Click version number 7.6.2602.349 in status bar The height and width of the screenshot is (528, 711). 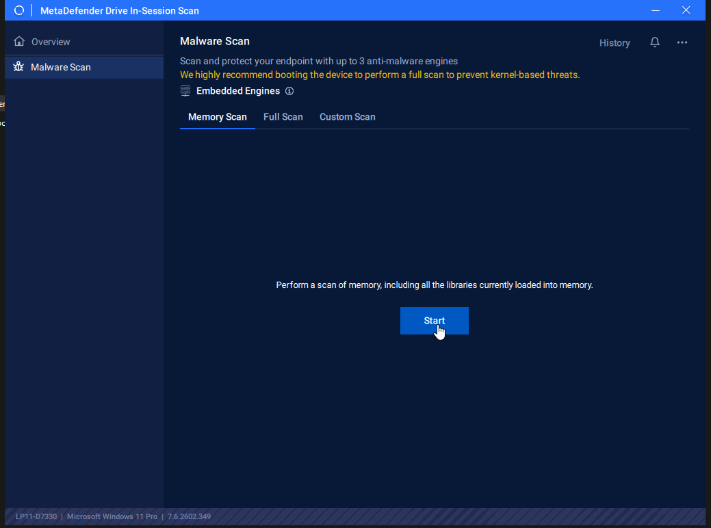(189, 516)
